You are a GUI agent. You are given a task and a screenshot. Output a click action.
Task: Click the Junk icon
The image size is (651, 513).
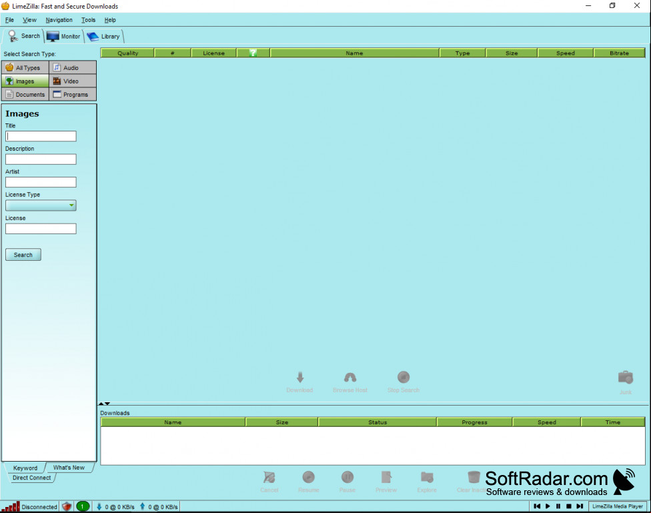coord(625,377)
